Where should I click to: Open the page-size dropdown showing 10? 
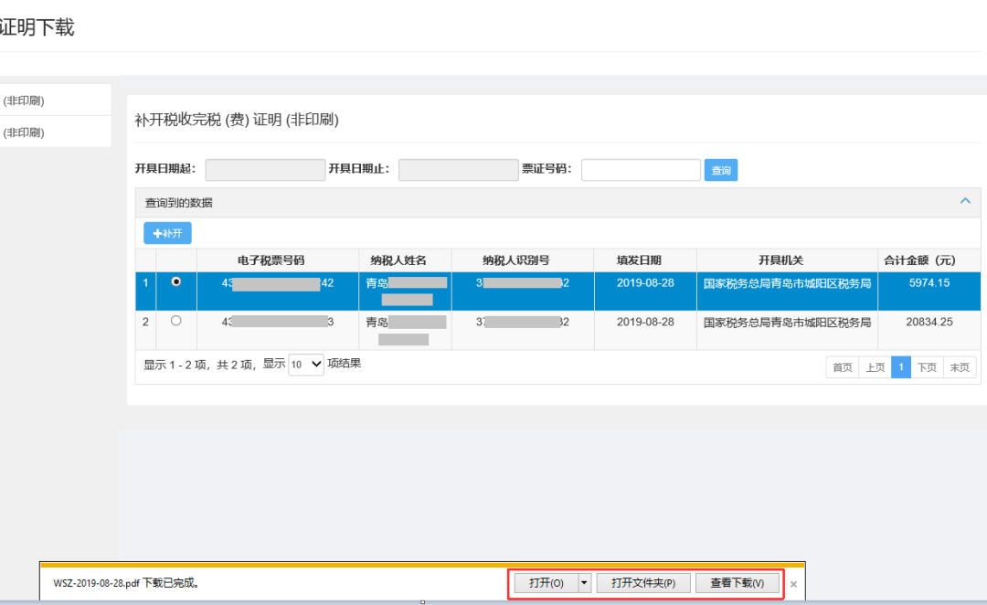pyautogui.click(x=305, y=364)
